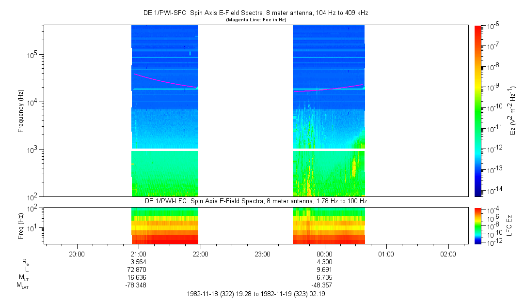The height and width of the screenshot is (300, 525).
Task: Click the 02:00 tick label
Action: point(448,254)
